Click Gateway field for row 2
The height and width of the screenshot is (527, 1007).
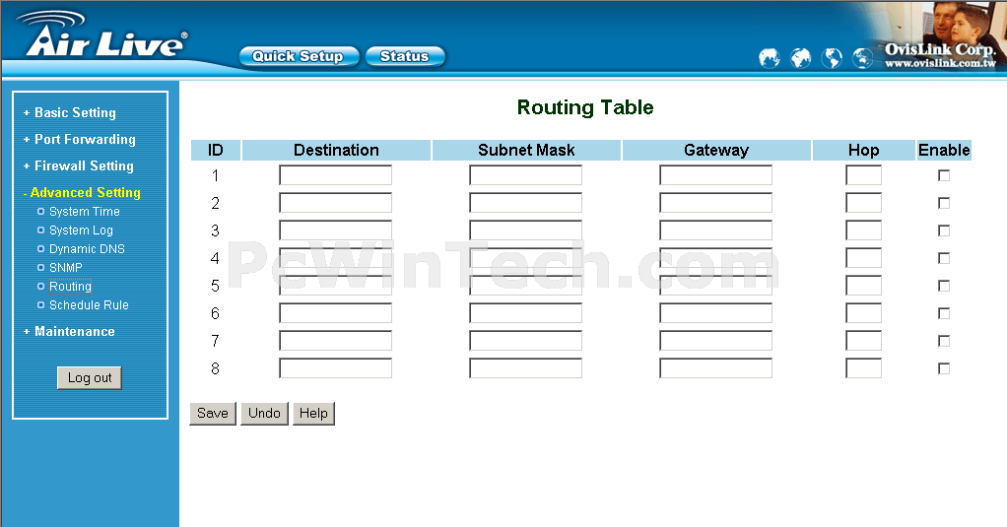click(715, 203)
